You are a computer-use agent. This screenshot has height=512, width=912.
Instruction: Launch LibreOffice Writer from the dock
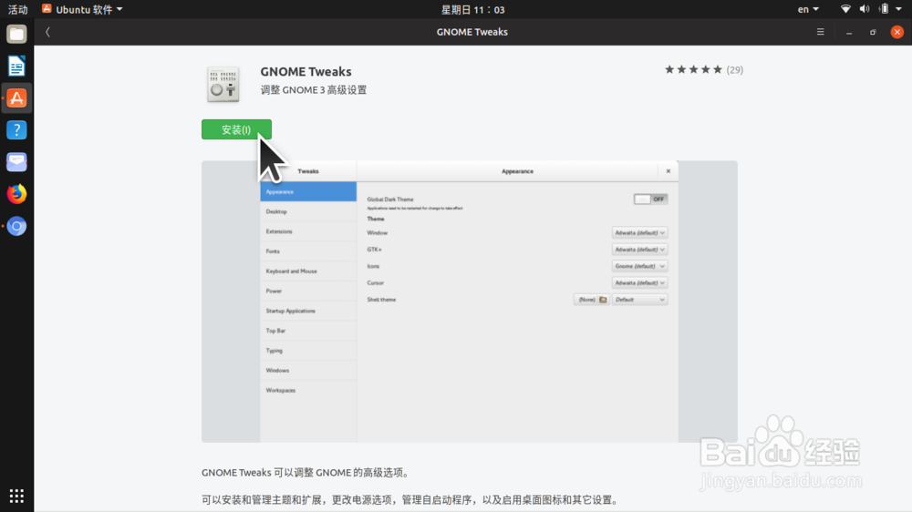coord(16,67)
